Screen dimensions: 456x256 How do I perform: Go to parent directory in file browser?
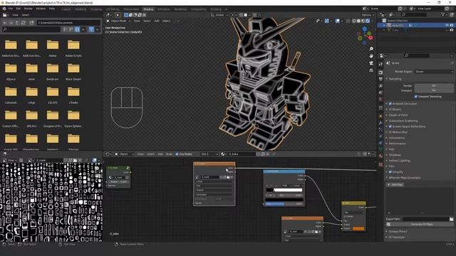point(17,23)
